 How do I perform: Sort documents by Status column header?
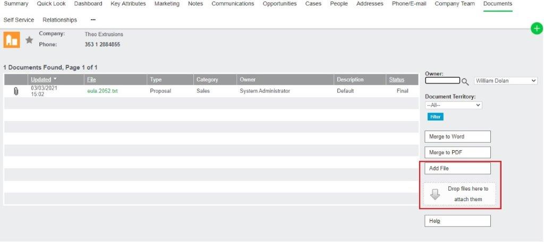[x=396, y=80]
